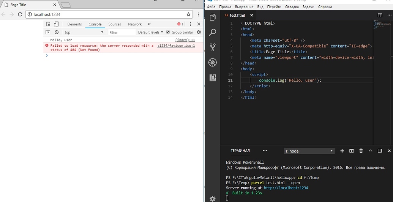Close the test.html editor tab
Viewport: 393px width, 202px height.
tap(251, 15)
